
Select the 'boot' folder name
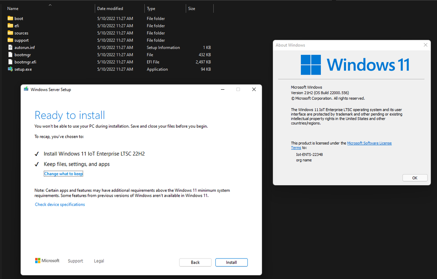(19, 18)
